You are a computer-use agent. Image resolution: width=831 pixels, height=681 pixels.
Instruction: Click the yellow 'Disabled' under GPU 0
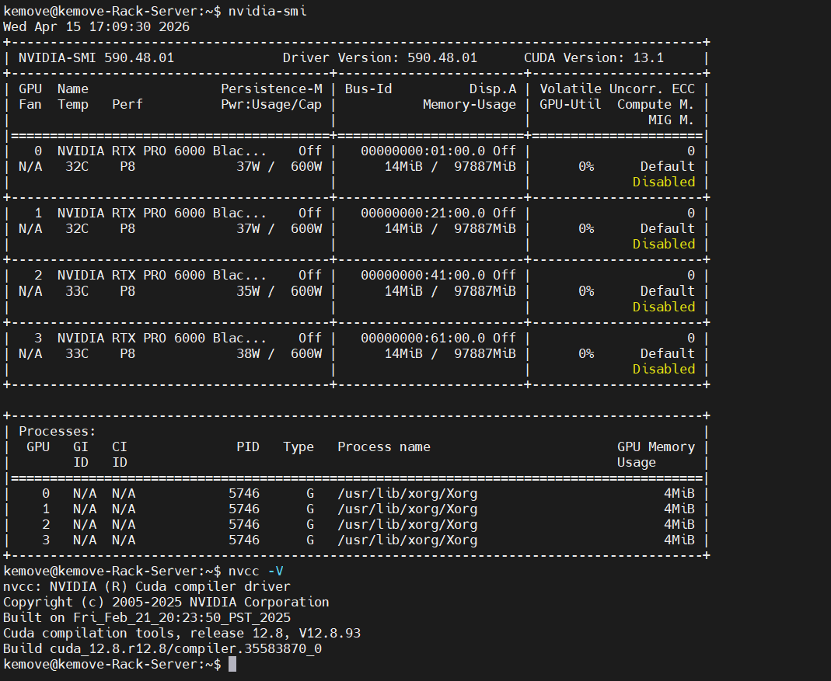(x=664, y=182)
